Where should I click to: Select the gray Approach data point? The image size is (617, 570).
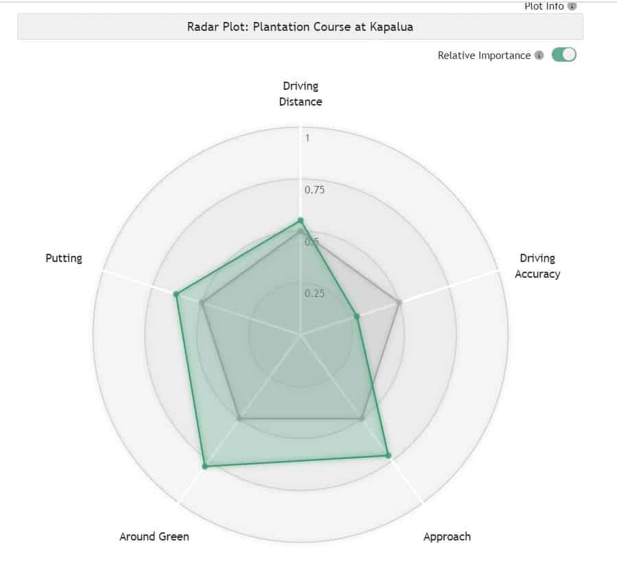tap(362, 419)
